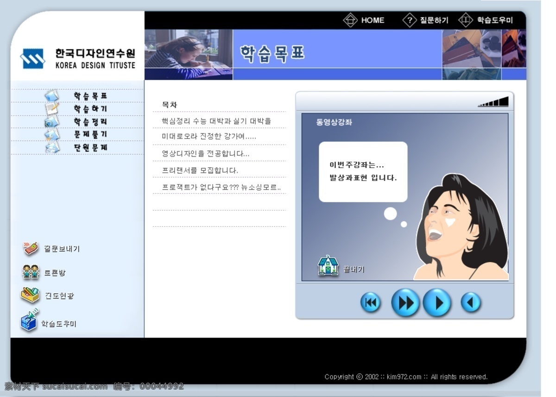Open '핵심정리 수능 대박과 실기 대박을' entry
The height and width of the screenshot is (397, 556).
coord(216,121)
